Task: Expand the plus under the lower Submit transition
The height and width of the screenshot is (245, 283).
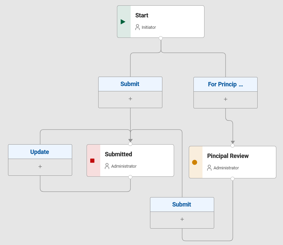Action: click(182, 219)
